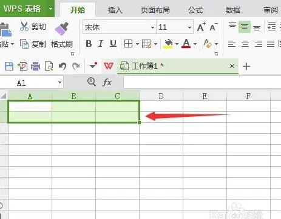The image size is (281, 219).
Task: Print the workbook
Action: coord(35,66)
